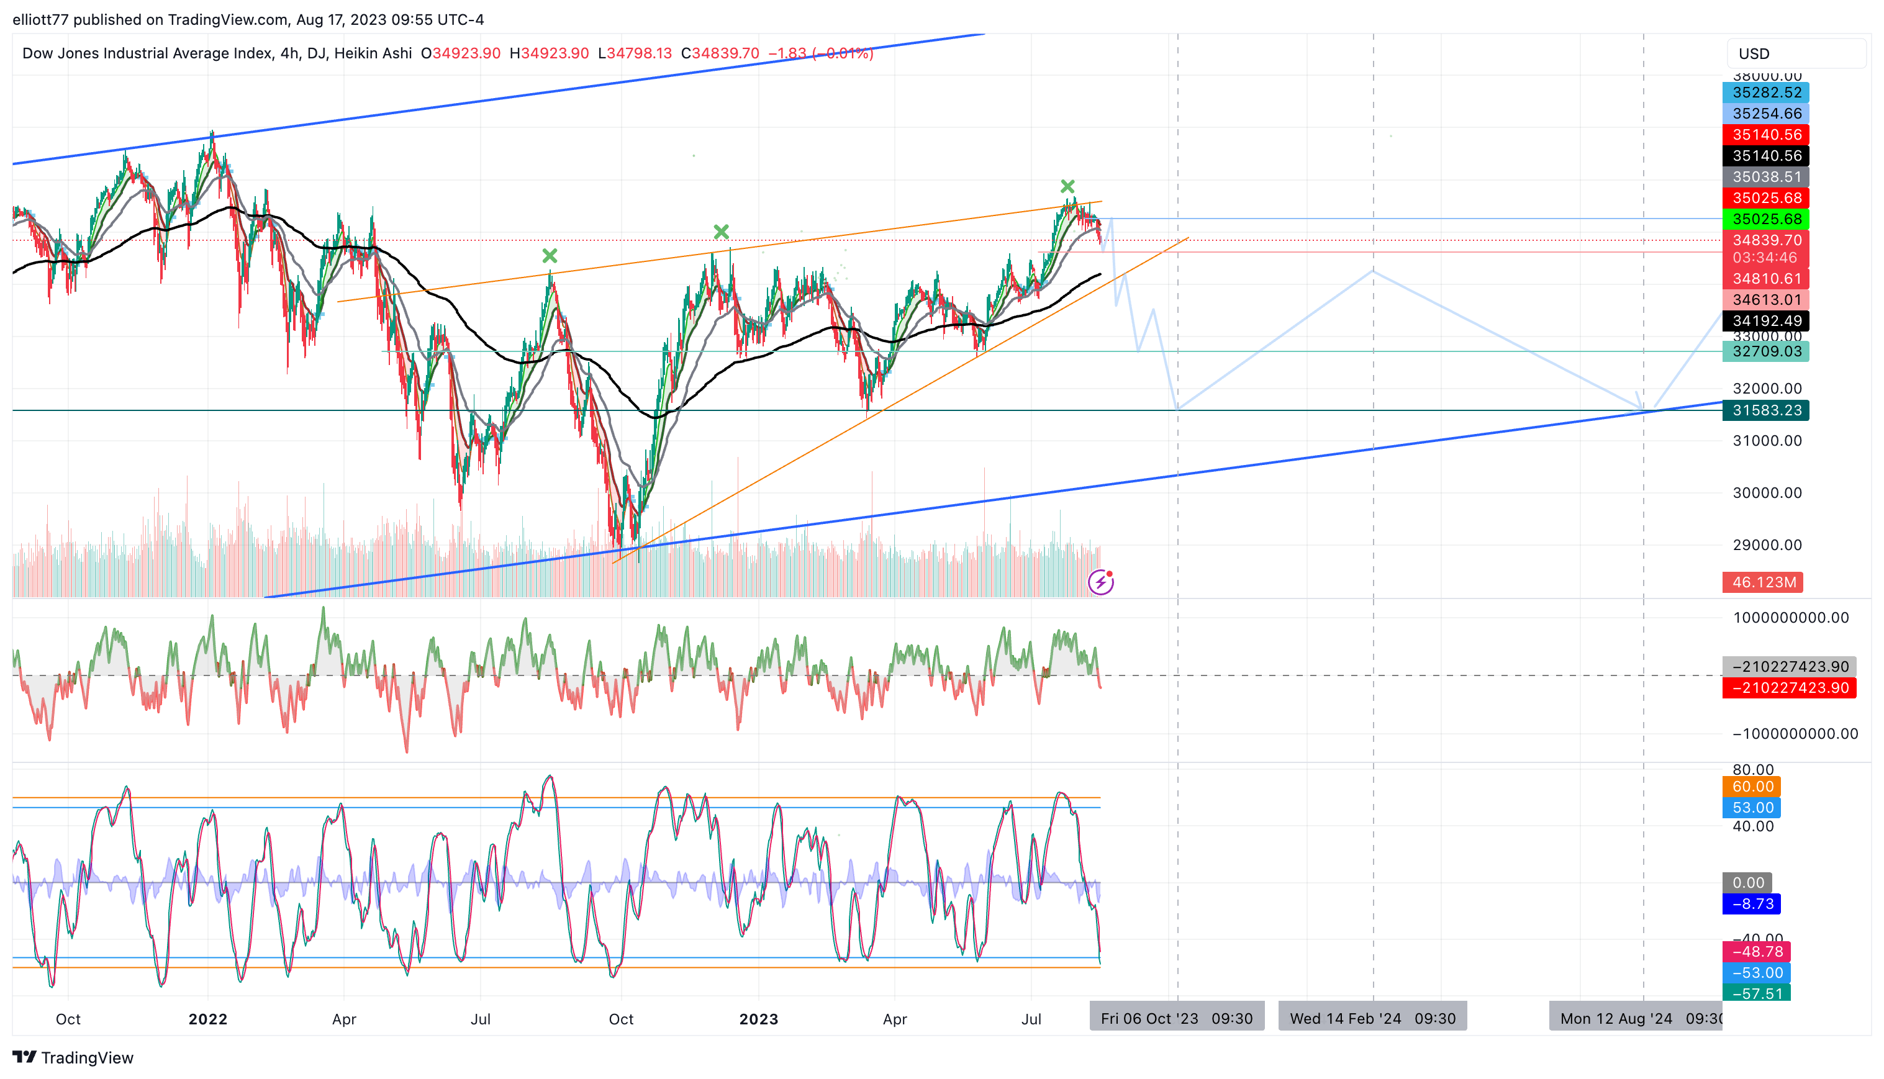Click the 32709.03 teal price label
Screen dimensions: 1884x1079
[x=1765, y=351]
